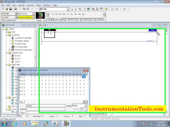Collapse the Project tree root node
The image size is (170, 127).
tap(3, 29)
